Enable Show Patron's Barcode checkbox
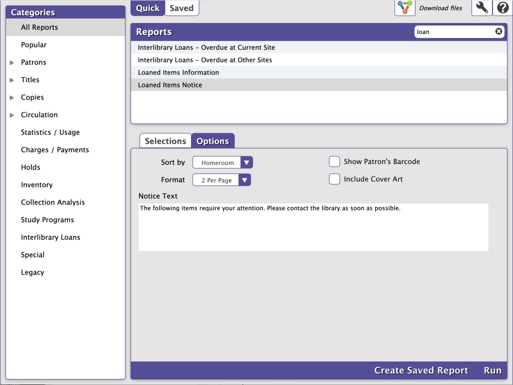The width and height of the screenshot is (513, 385). point(334,162)
